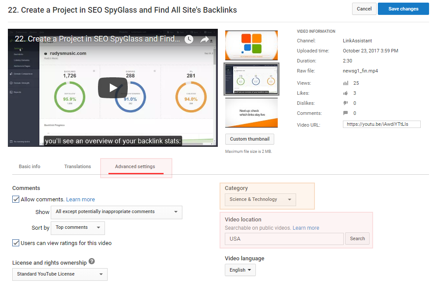Click the channel name 'LinkAssistant'
433x283 pixels.
click(357, 41)
